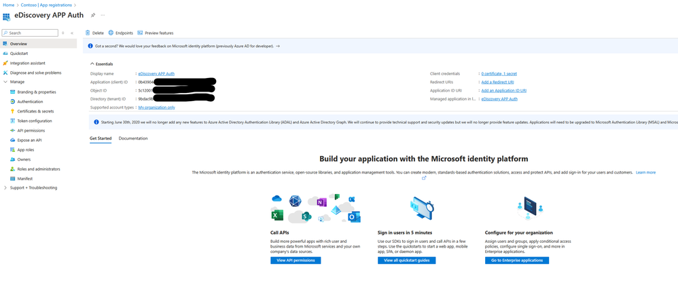
Task: Click the Configure for your organization illustration
Action: pyautogui.click(x=530, y=208)
